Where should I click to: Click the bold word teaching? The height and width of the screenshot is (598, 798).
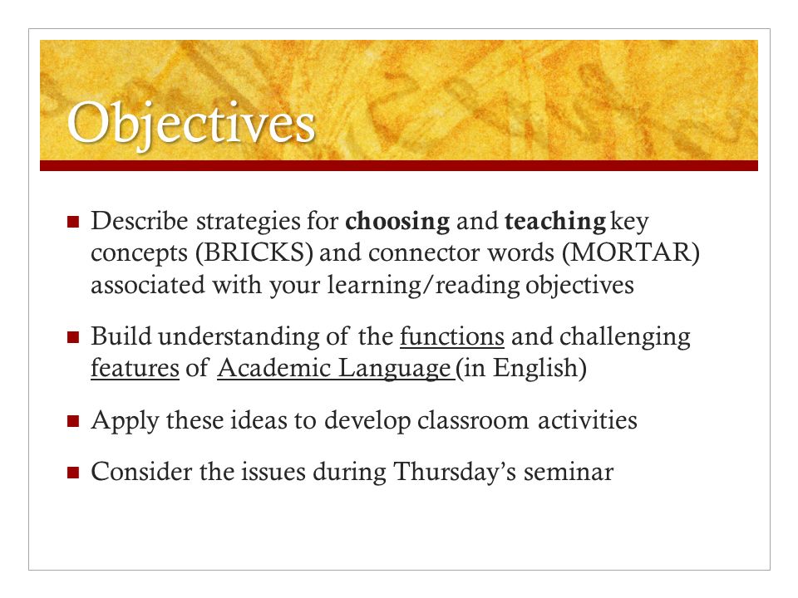click(x=555, y=222)
